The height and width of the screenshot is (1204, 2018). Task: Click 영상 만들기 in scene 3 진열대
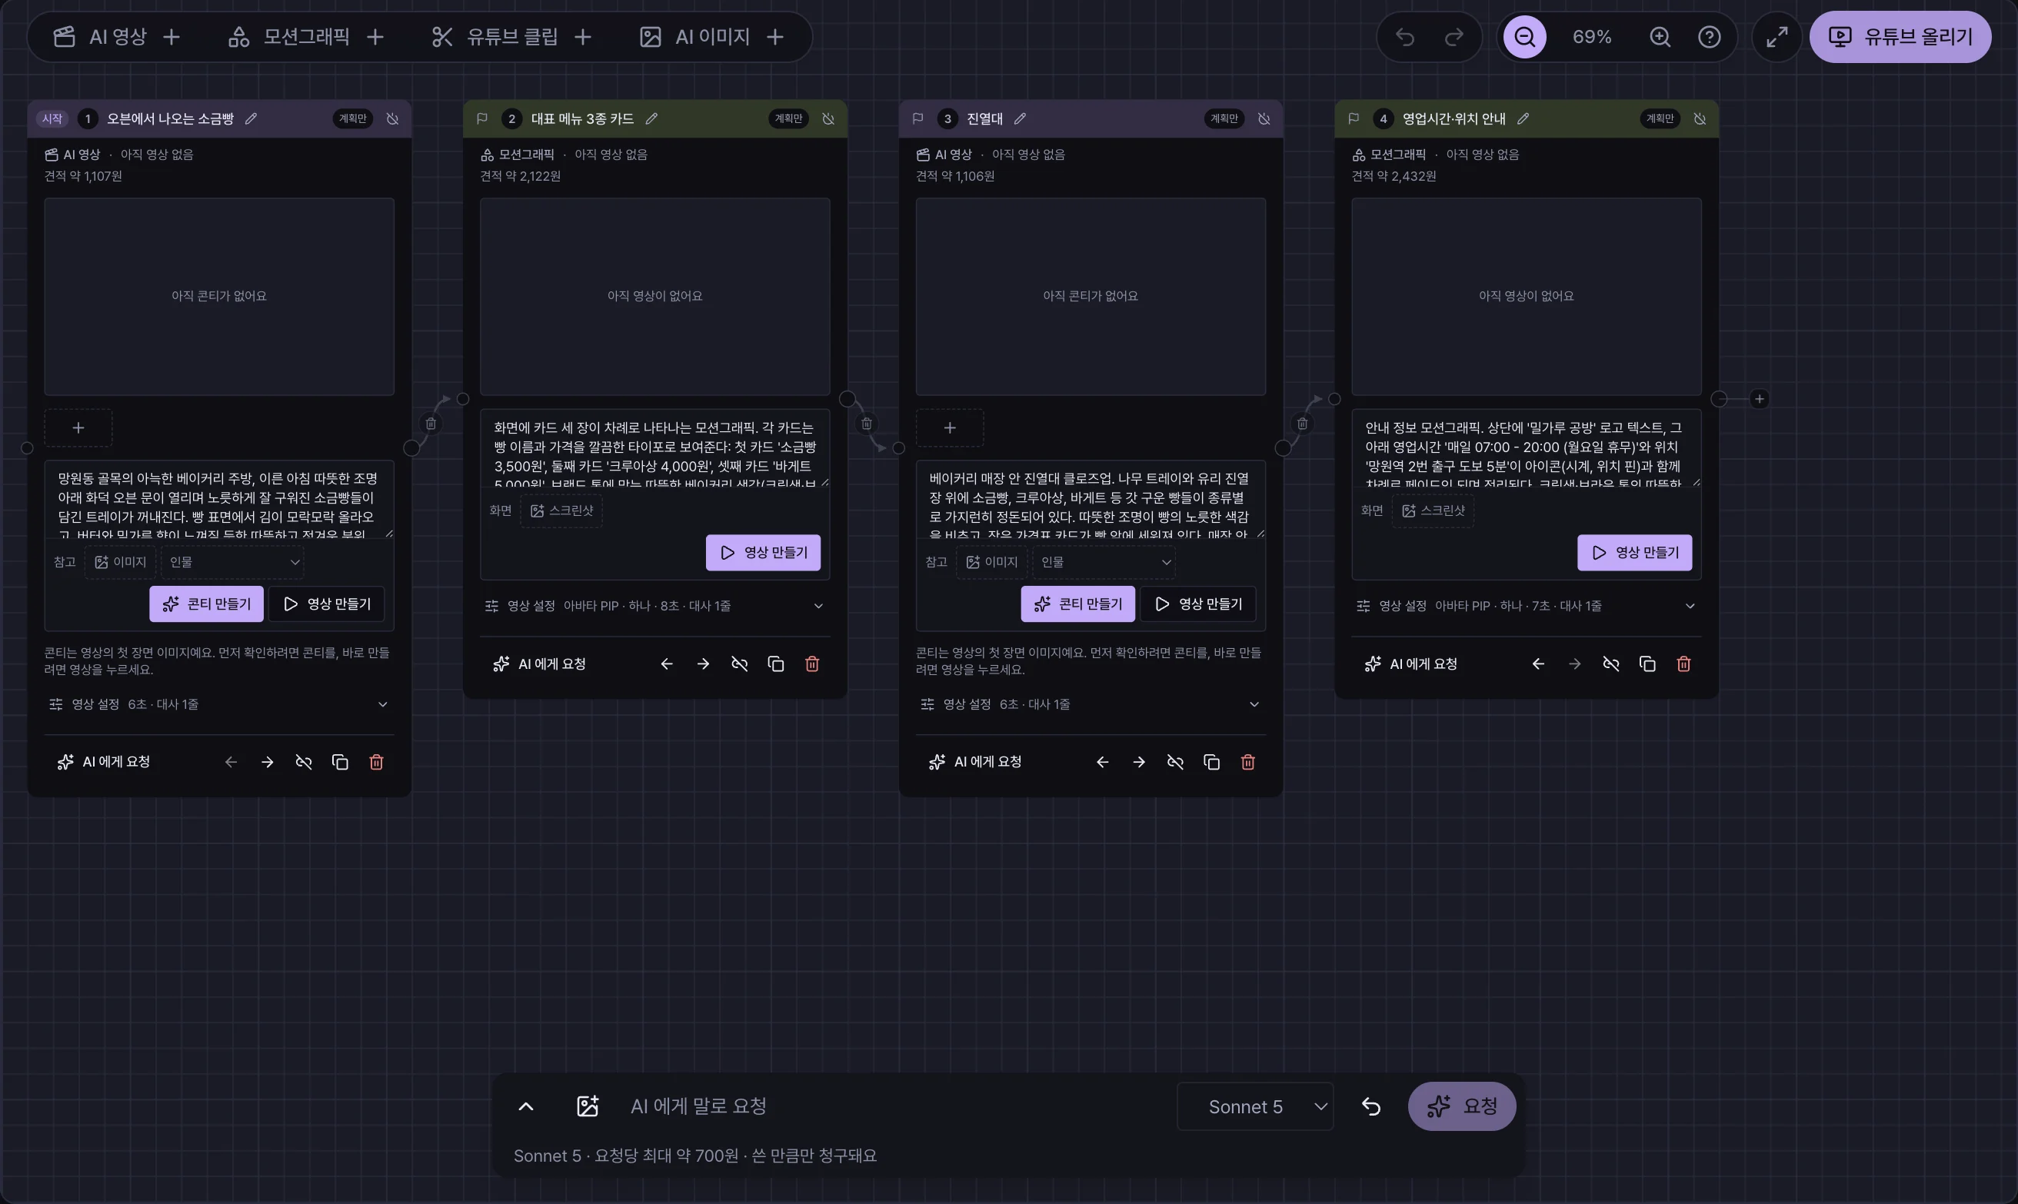pos(1197,604)
